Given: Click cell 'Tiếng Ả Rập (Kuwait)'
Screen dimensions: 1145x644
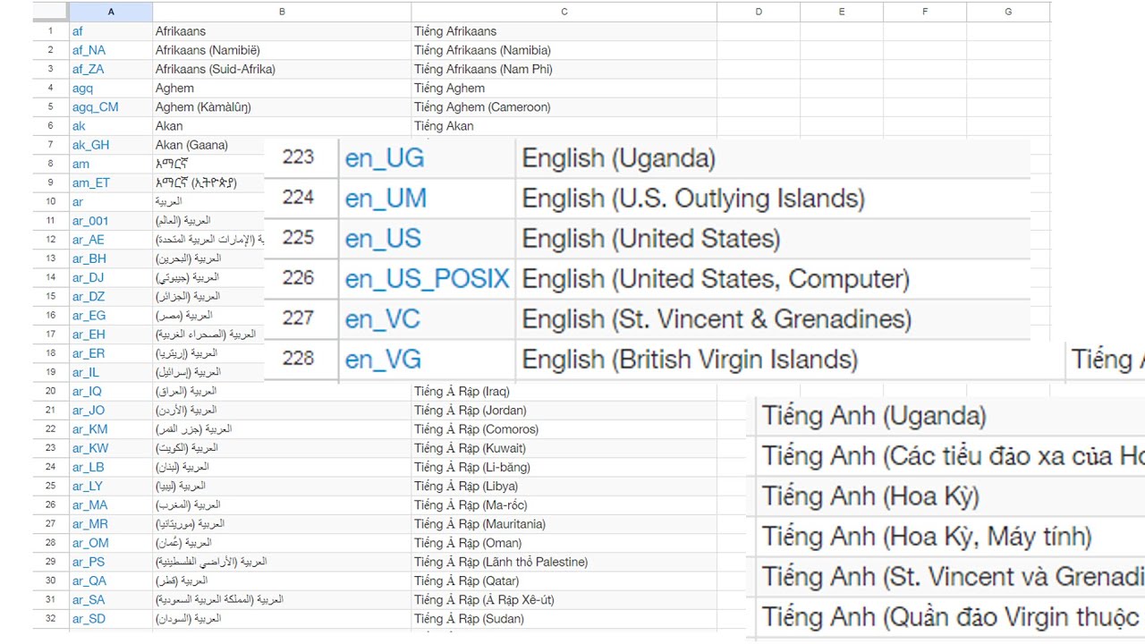Looking at the screenshot, I should pyautogui.click(x=564, y=448).
